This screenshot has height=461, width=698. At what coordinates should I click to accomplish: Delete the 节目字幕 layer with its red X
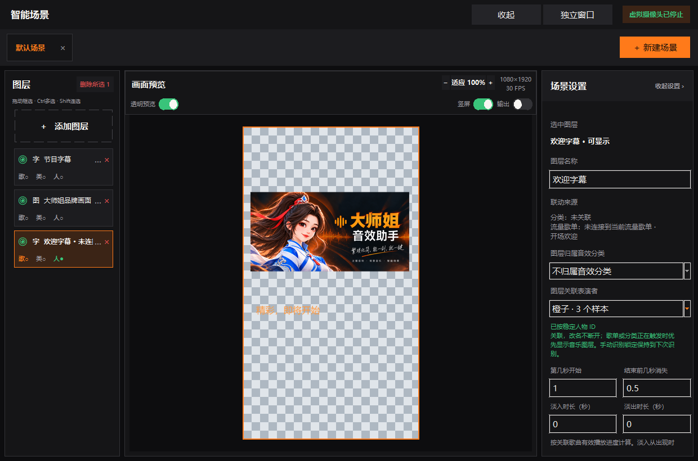107,160
